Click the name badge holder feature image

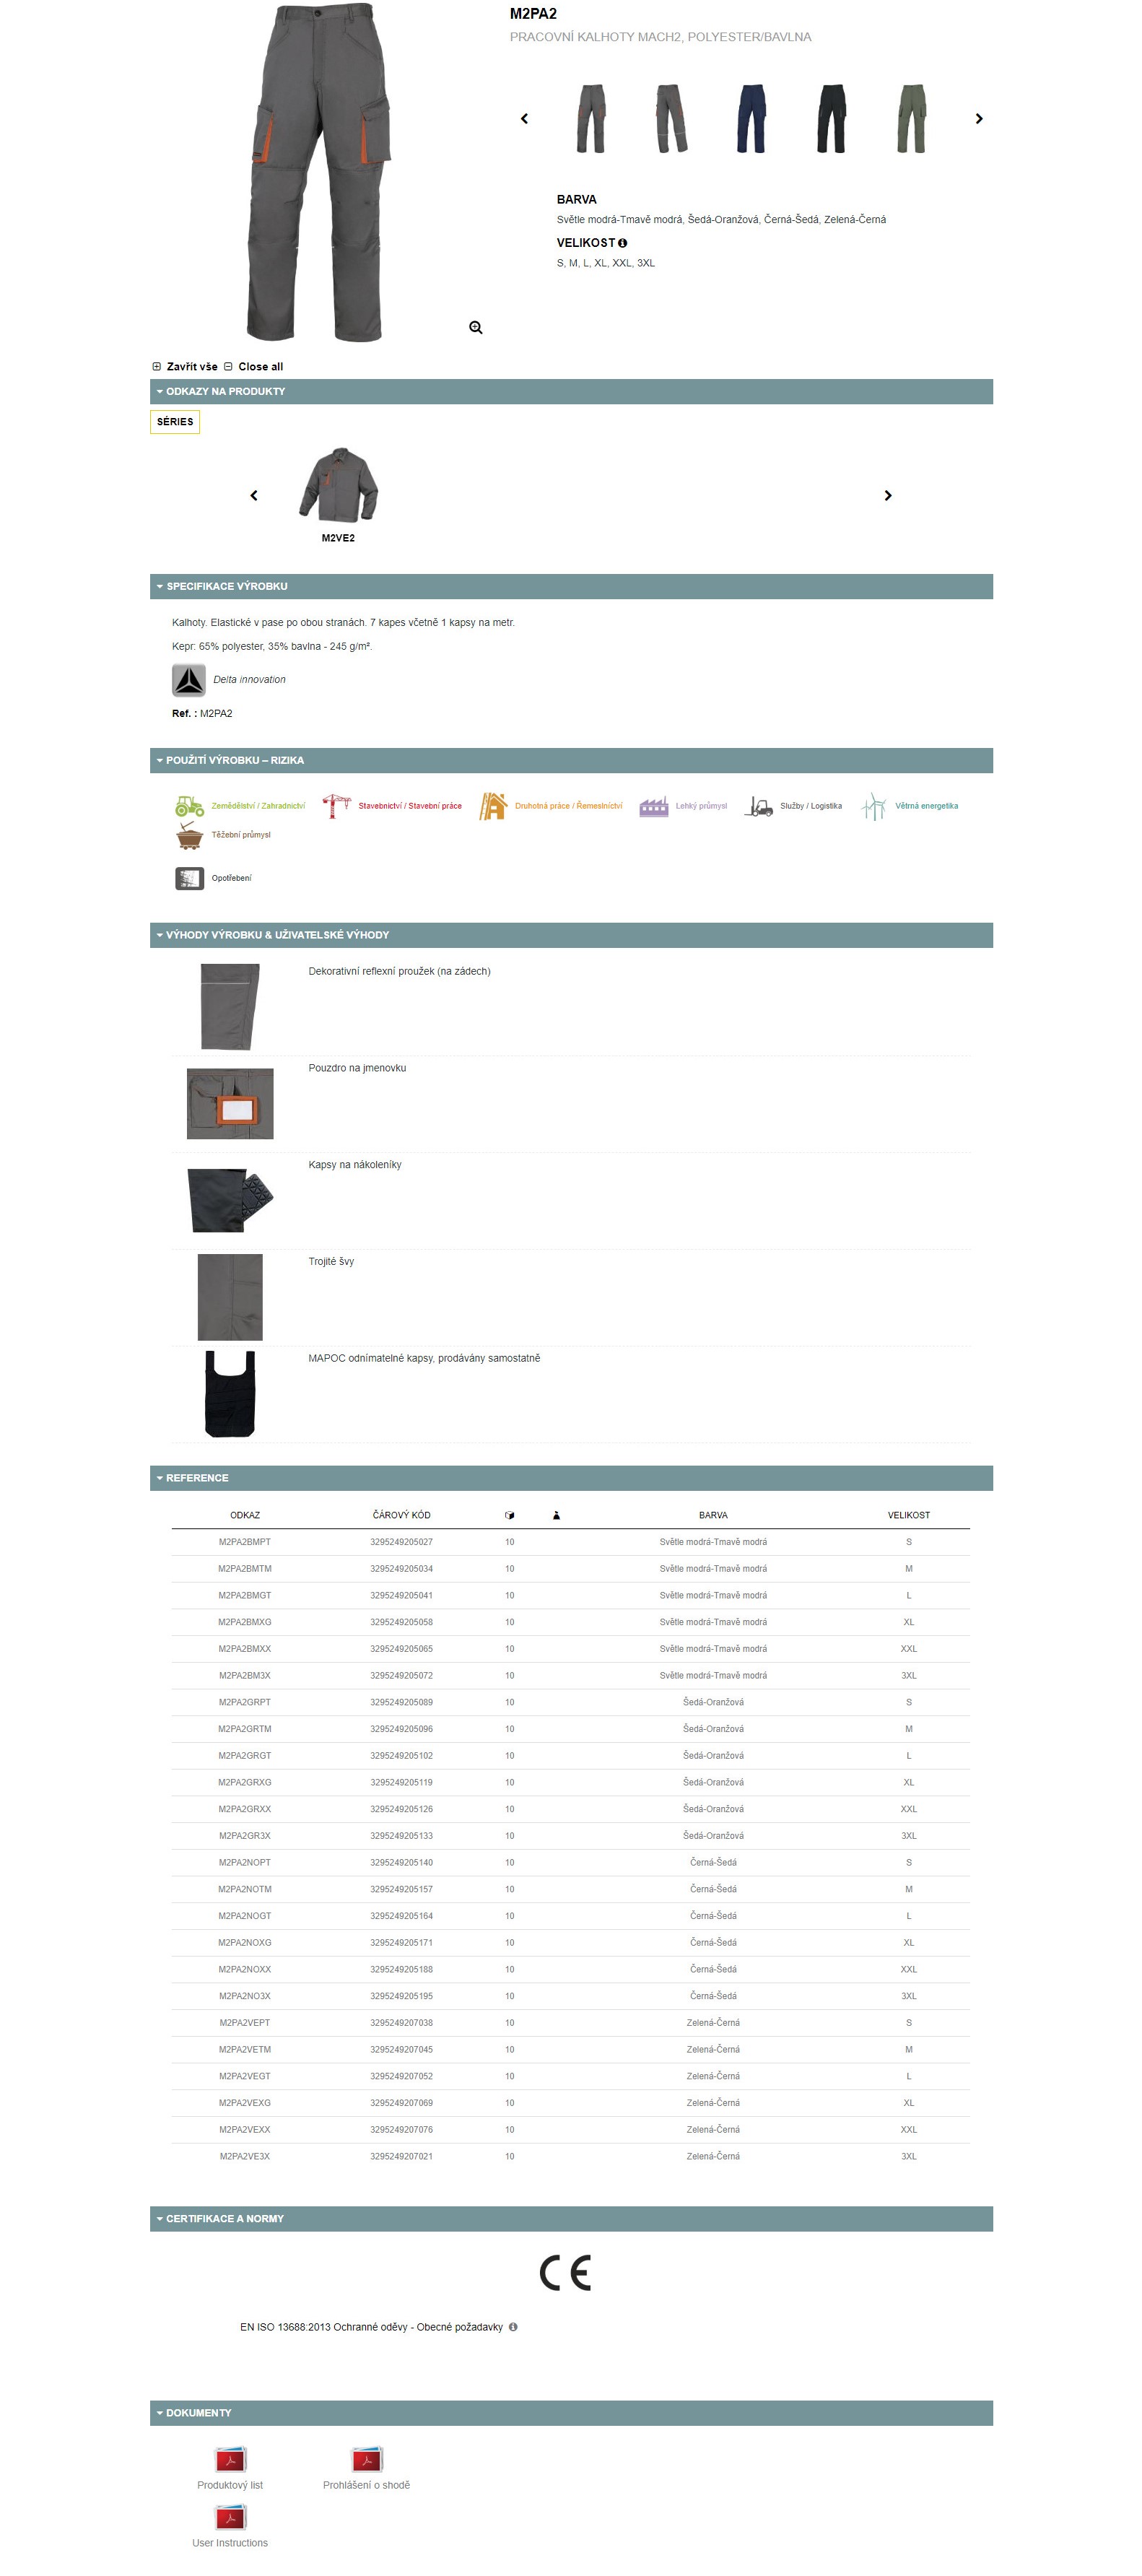tap(230, 1103)
